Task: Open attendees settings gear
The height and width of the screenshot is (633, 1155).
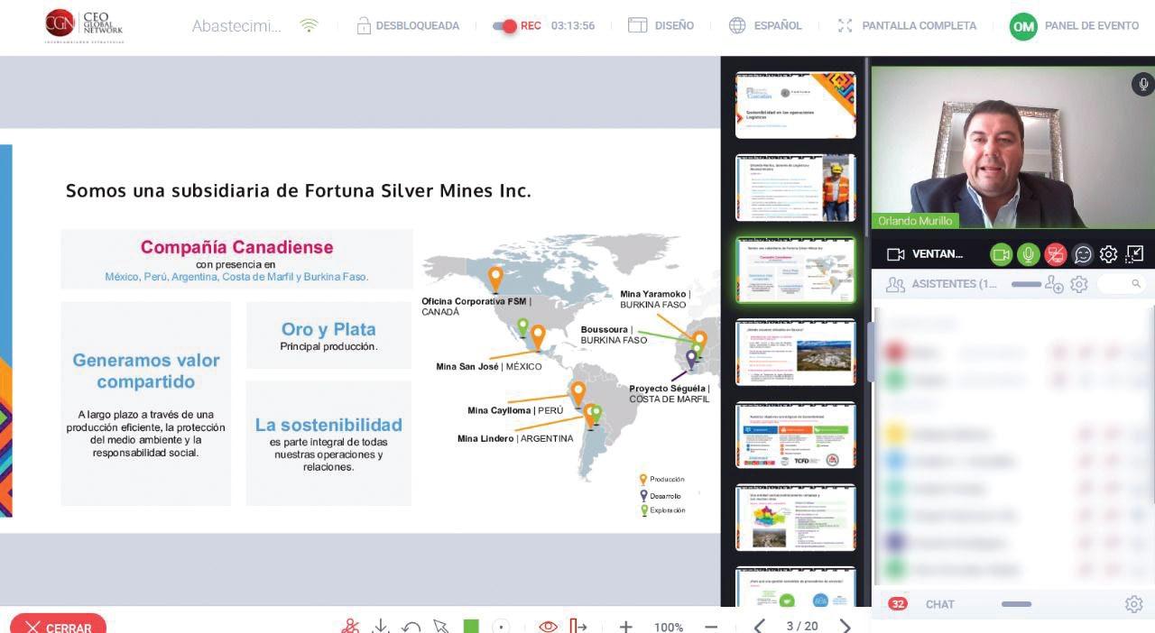Action: [x=1078, y=284]
